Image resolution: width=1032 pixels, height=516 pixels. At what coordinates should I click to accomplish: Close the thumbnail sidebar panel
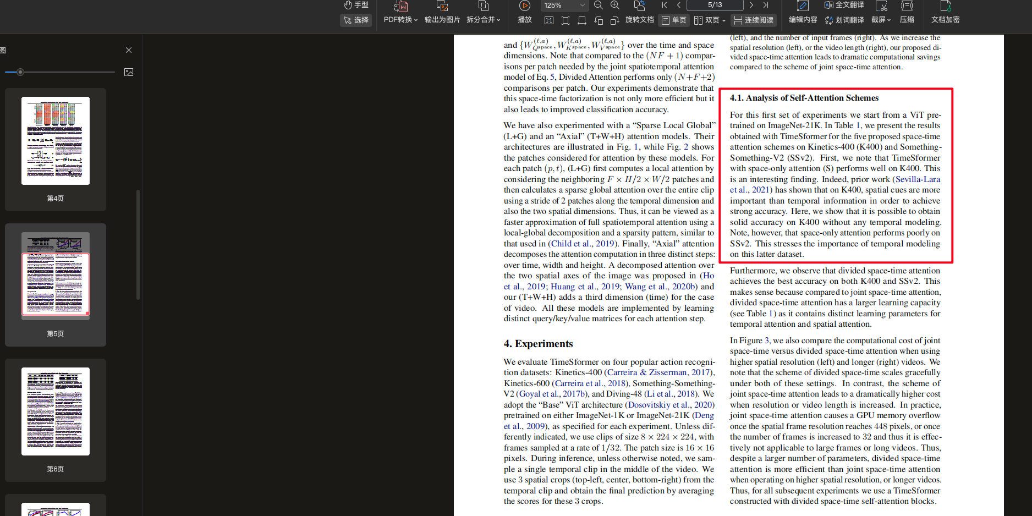129,50
